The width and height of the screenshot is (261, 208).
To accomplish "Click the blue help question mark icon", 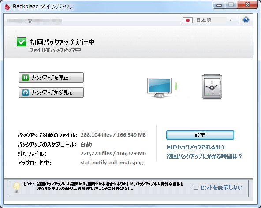I will (x=246, y=20).
